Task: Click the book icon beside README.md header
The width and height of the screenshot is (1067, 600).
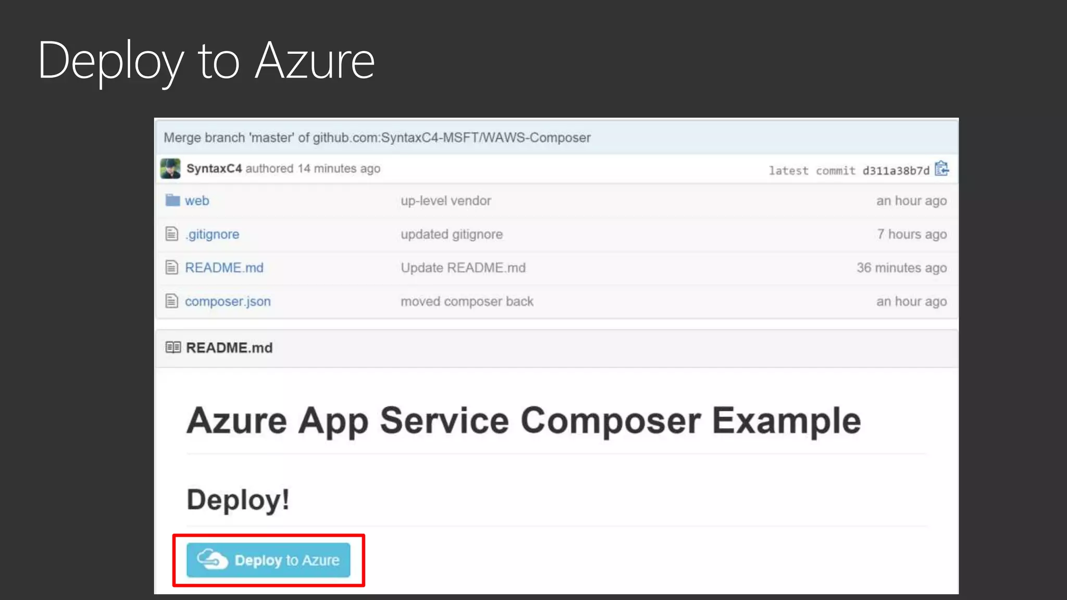Action: coord(173,347)
